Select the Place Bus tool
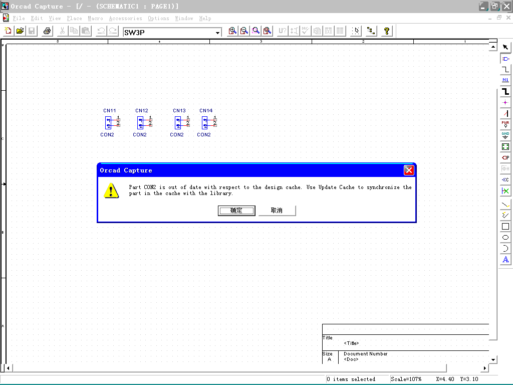This screenshot has width=513, height=385. [505, 91]
